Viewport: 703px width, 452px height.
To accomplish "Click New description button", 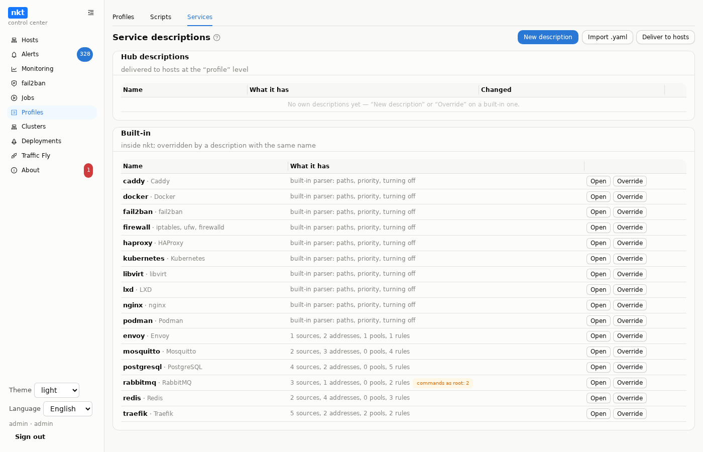I will pyautogui.click(x=548, y=37).
